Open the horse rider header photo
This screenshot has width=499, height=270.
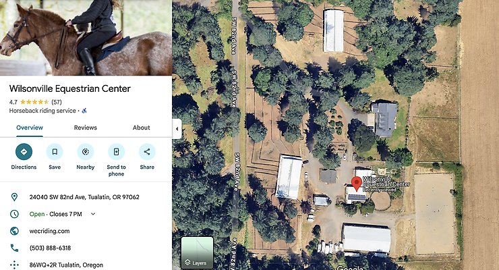[86, 38]
